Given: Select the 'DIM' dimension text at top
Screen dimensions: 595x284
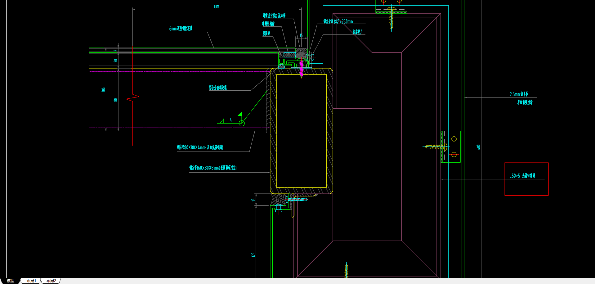Looking at the screenshot, I should [x=217, y=7].
